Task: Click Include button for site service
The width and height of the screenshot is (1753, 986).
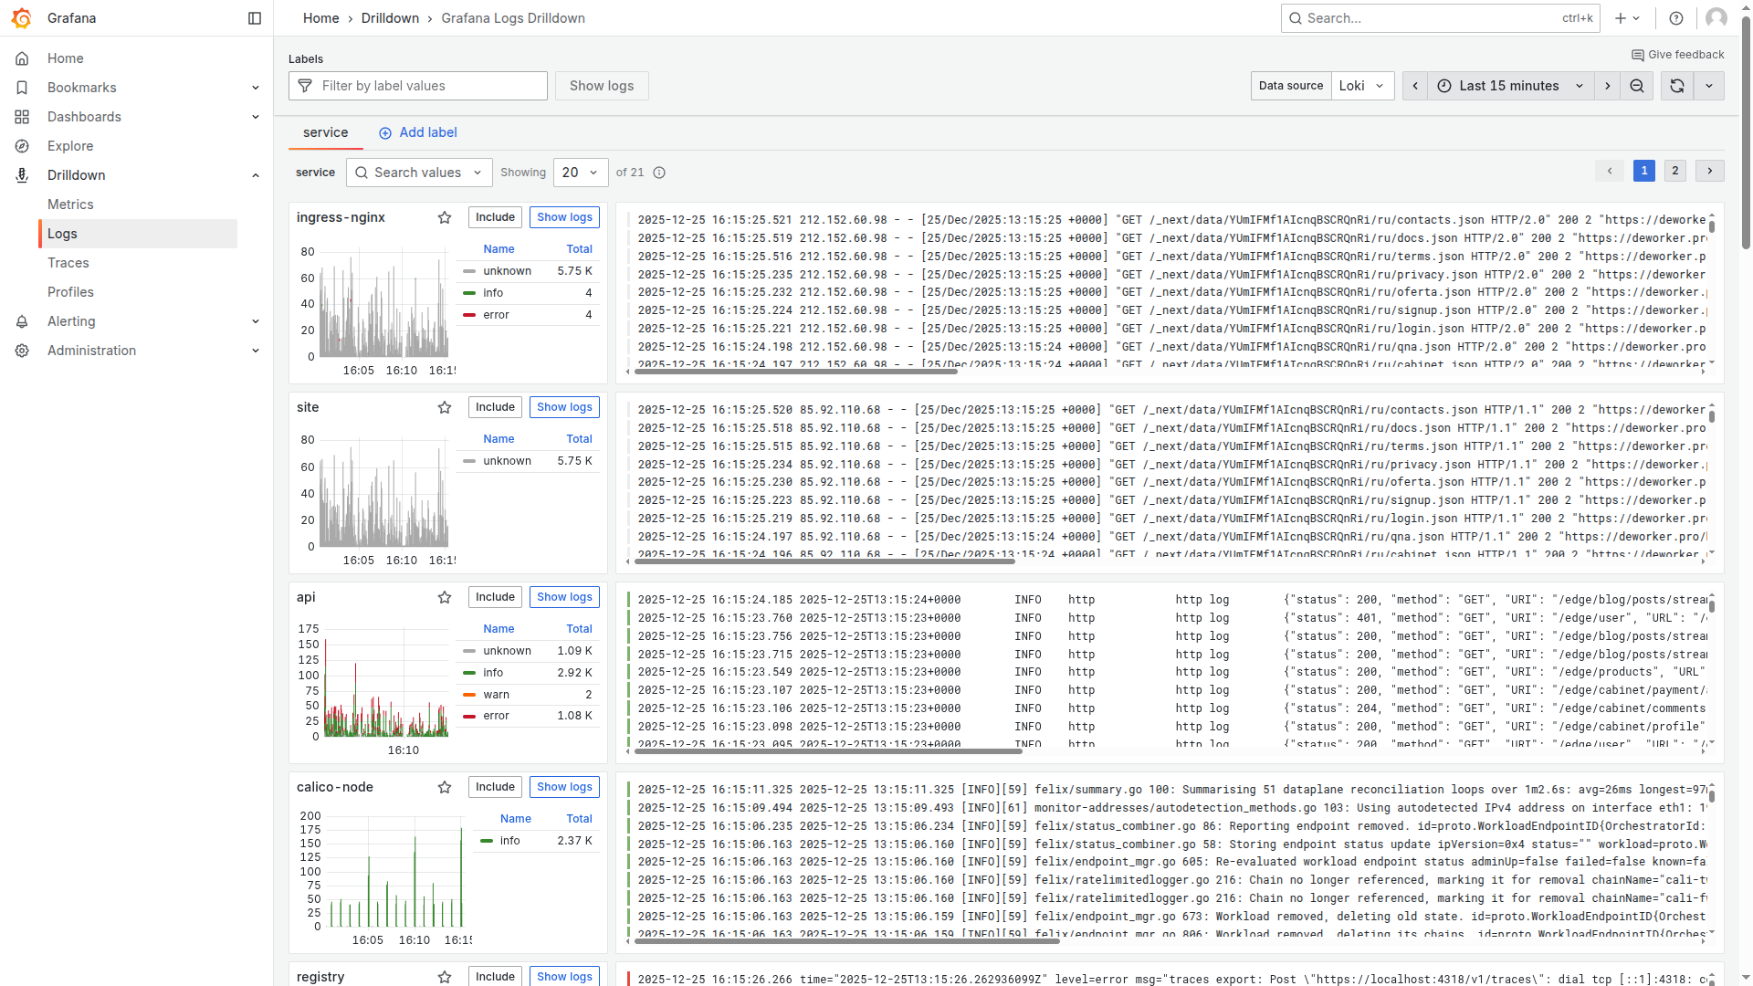Action: 495,407
